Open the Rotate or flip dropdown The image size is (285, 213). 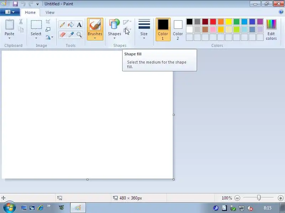coord(49,37)
